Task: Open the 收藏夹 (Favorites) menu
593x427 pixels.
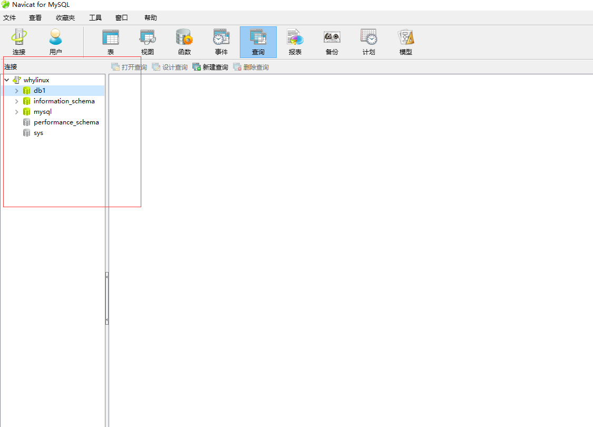Action: click(65, 18)
